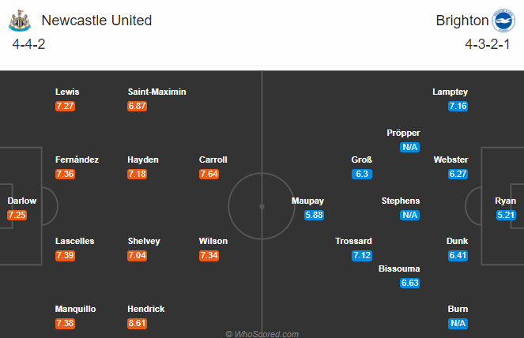Select Wilson's 7.34 rating badge
524x338 pixels.
click(x=209, y=256)
